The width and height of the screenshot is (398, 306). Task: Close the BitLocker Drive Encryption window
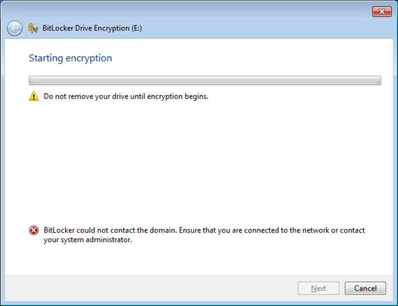coord(381,11)
